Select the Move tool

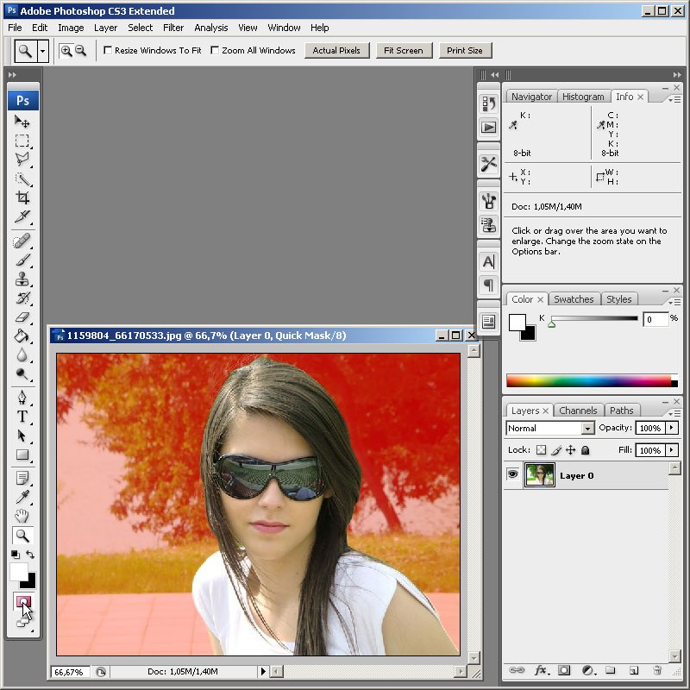pyautogui.click(x=22, y=122)
